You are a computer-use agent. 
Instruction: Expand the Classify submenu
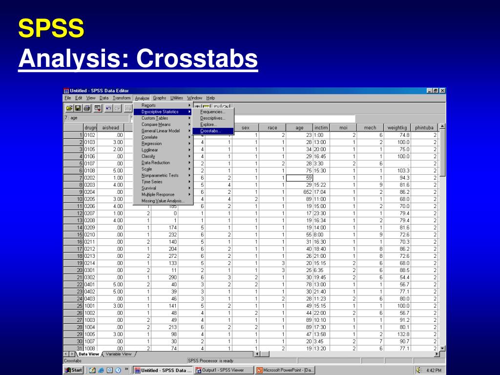click(163, 156)
